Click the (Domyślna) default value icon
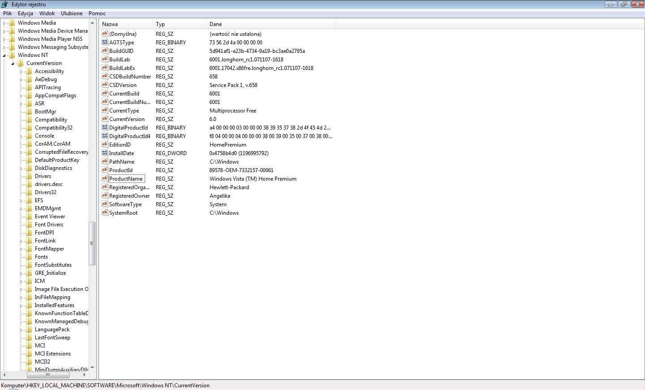This screenshot has height=390, width=645. coord(105,34)
